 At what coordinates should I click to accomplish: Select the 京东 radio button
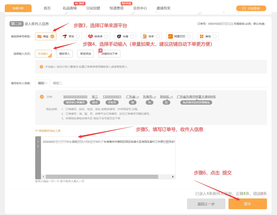click(x=78, y=36)
